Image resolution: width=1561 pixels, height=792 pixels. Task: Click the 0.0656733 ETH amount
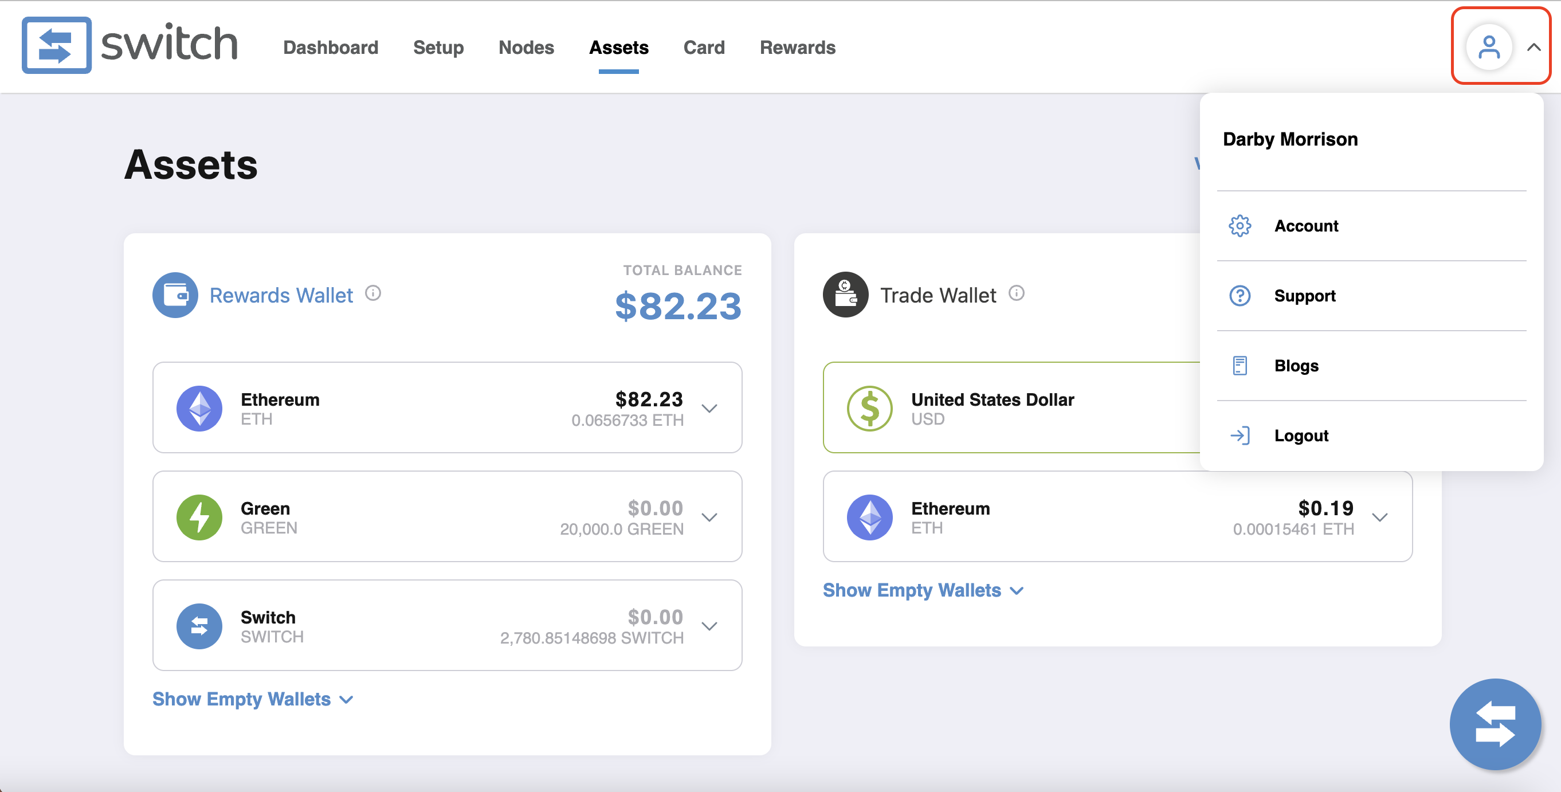pos(627,420)
